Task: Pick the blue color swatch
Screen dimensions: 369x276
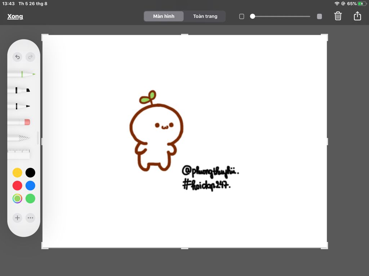Action: (x=30, y=185)
